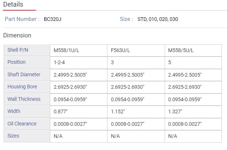Click the Dimension section heading
Image resolution: width=227 pixels, height=150 pixels.
pos(17,36)
